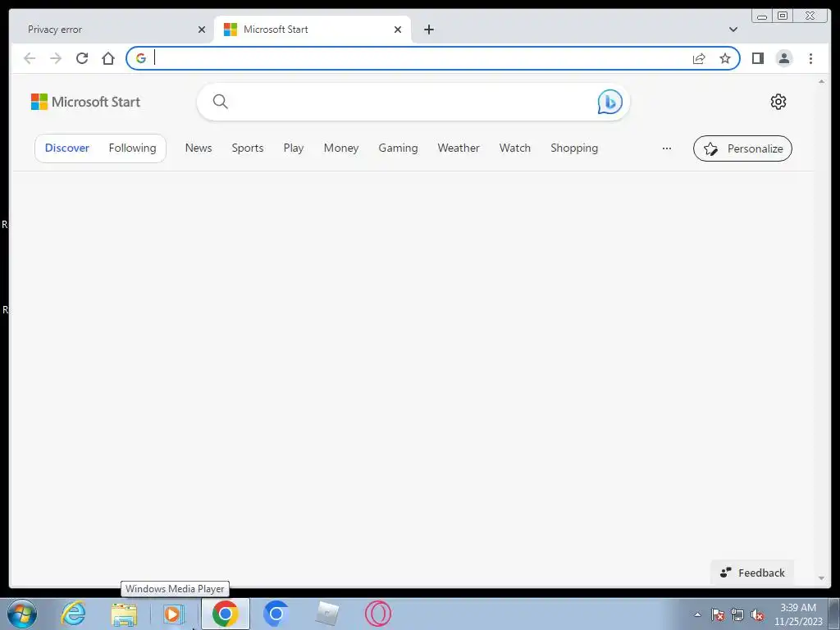840x630 pixels.
Task: Click the Microsoft Start logo
Action: [x=85, y=102]
